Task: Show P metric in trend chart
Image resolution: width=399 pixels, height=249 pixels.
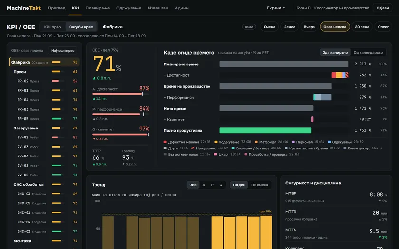Action: [212, 185]
